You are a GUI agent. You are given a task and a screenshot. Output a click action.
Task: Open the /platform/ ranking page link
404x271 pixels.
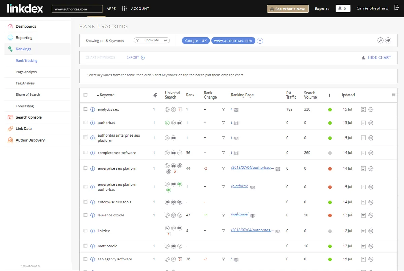click(x=239, y=186)
